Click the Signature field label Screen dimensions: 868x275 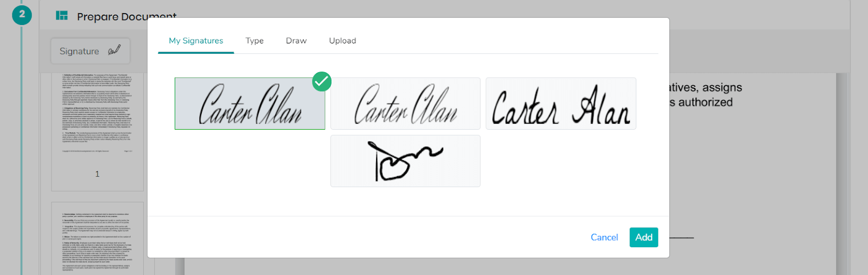[x=79, y=51]
